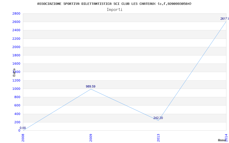Click the 600 y-axis tick label
This screenshot has height=143, width=229.
pos(17,105)
